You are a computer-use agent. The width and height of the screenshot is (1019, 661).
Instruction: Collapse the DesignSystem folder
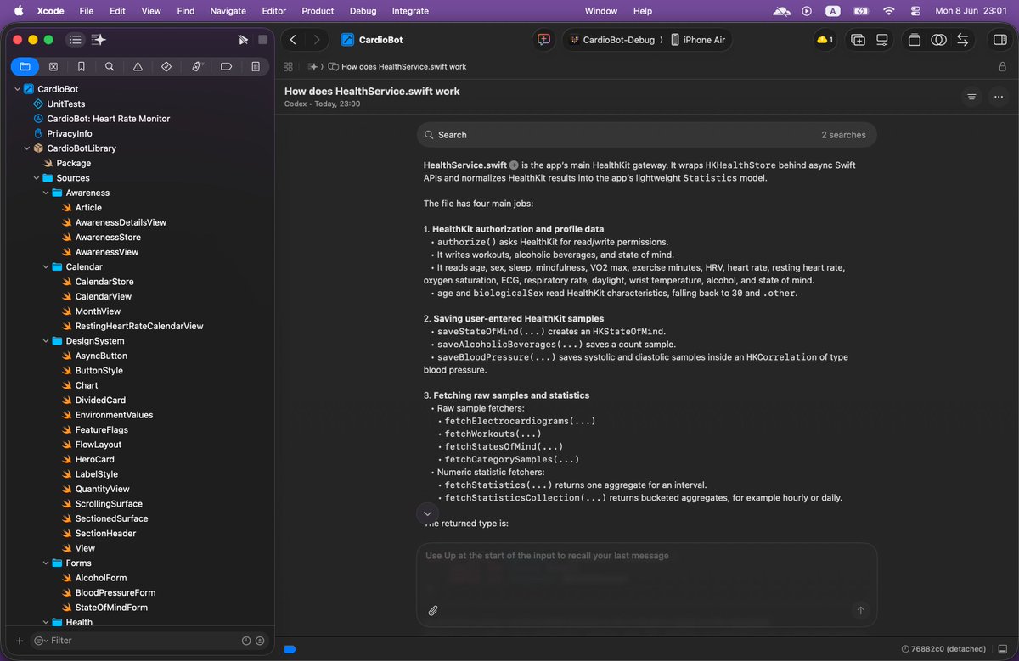pos(46,341)
